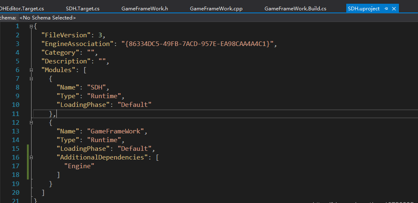Collapse the GameFrameWork module object on line 12

click(31, 123)
